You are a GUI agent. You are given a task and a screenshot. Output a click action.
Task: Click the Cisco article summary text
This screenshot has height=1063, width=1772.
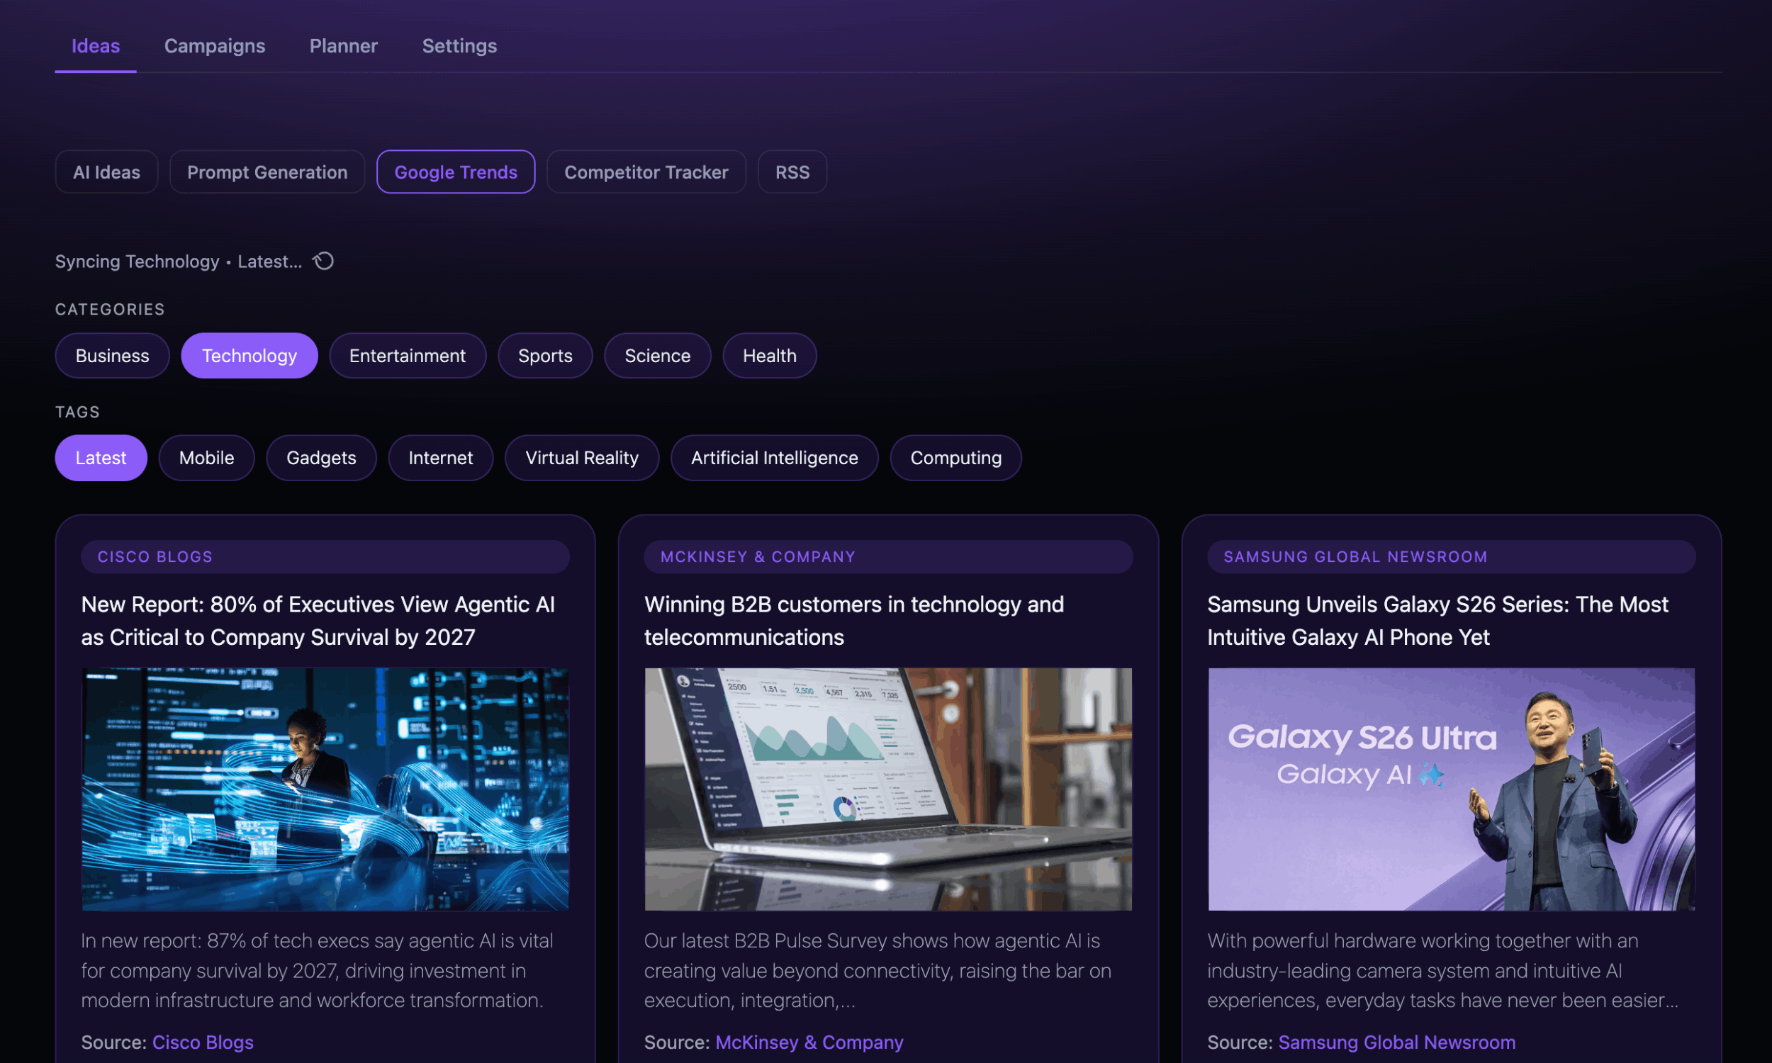point(317,971)
